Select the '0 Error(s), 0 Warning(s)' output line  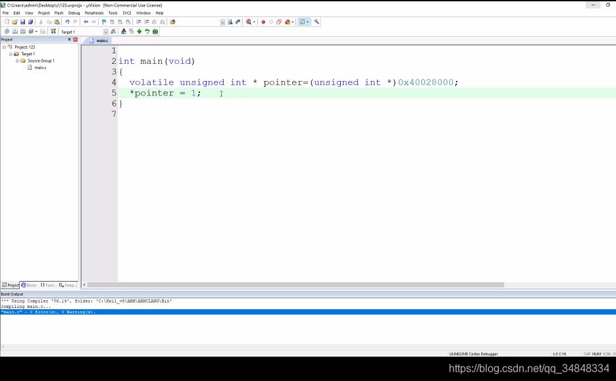click(x=308, y=312)
